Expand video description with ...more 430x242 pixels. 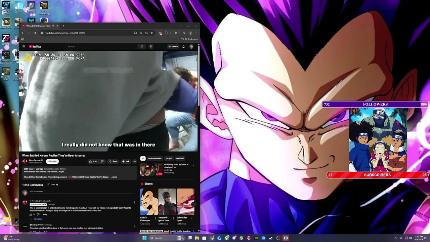click(x=114, y=177)
